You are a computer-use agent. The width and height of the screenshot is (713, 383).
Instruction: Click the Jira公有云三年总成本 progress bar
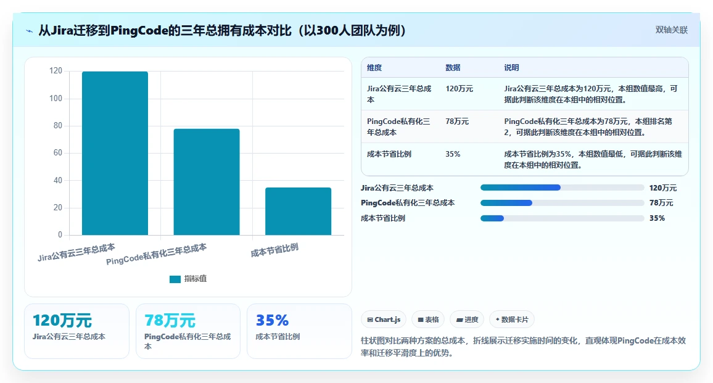click(562, 188)
